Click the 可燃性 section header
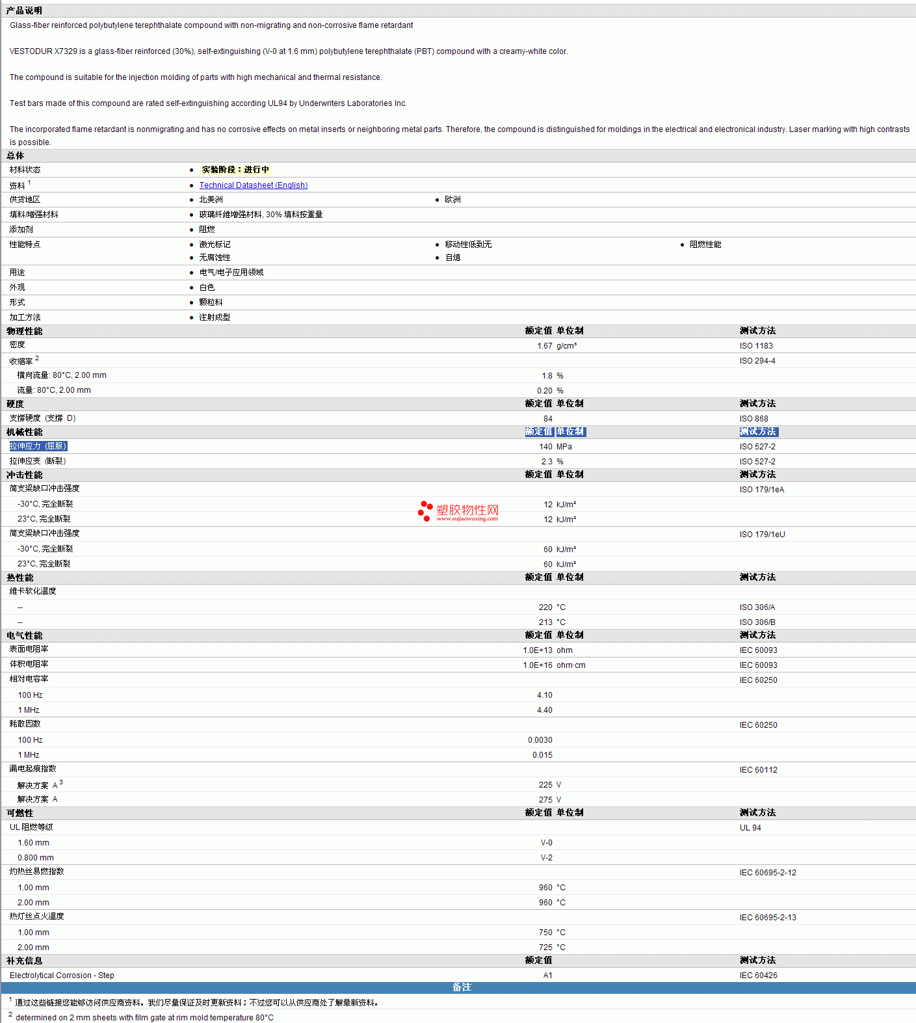Image resolution: width=916 pixels, height=1023 pixels. [x=20, y=813]
